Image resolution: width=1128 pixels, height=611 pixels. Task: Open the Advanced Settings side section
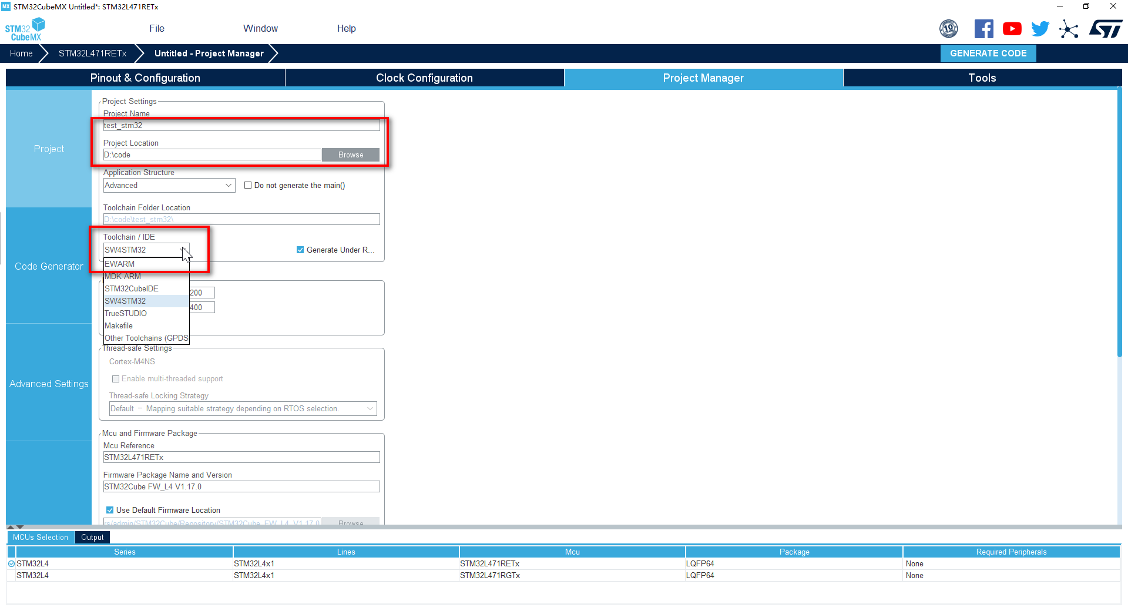(49, 384)
